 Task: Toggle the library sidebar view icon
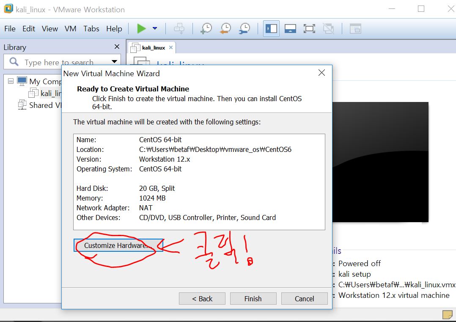(271, 28)
